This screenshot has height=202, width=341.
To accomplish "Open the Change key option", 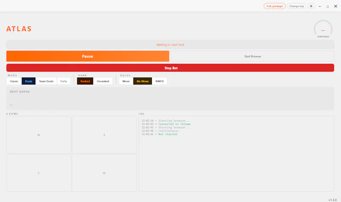I will [296, 6].
